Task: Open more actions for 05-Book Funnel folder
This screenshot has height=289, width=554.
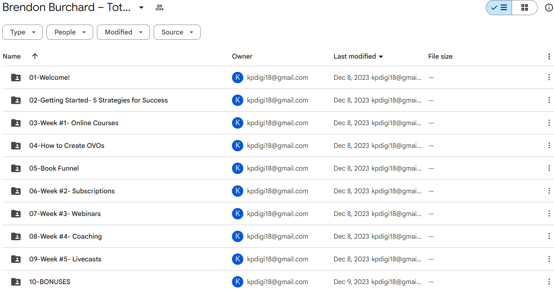Action: click(x=549, y=168)
